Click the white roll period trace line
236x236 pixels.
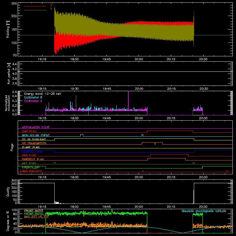pyautogui.click(x=125, y=71)
